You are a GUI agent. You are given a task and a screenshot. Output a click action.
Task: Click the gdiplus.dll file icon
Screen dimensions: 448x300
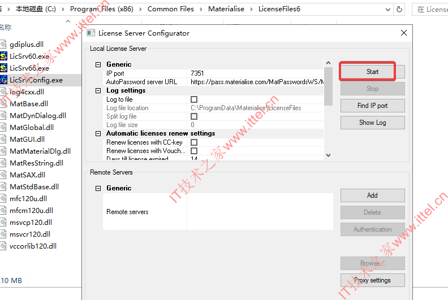[3, 44]
